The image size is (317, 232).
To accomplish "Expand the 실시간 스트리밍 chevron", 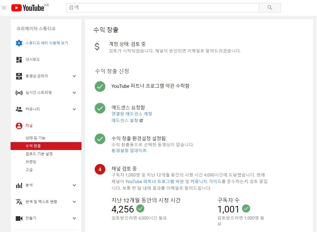I will 74,93.
